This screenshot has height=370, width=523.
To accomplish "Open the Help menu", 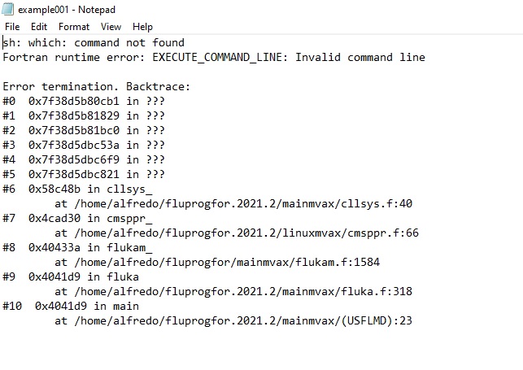I will point(143,27).
